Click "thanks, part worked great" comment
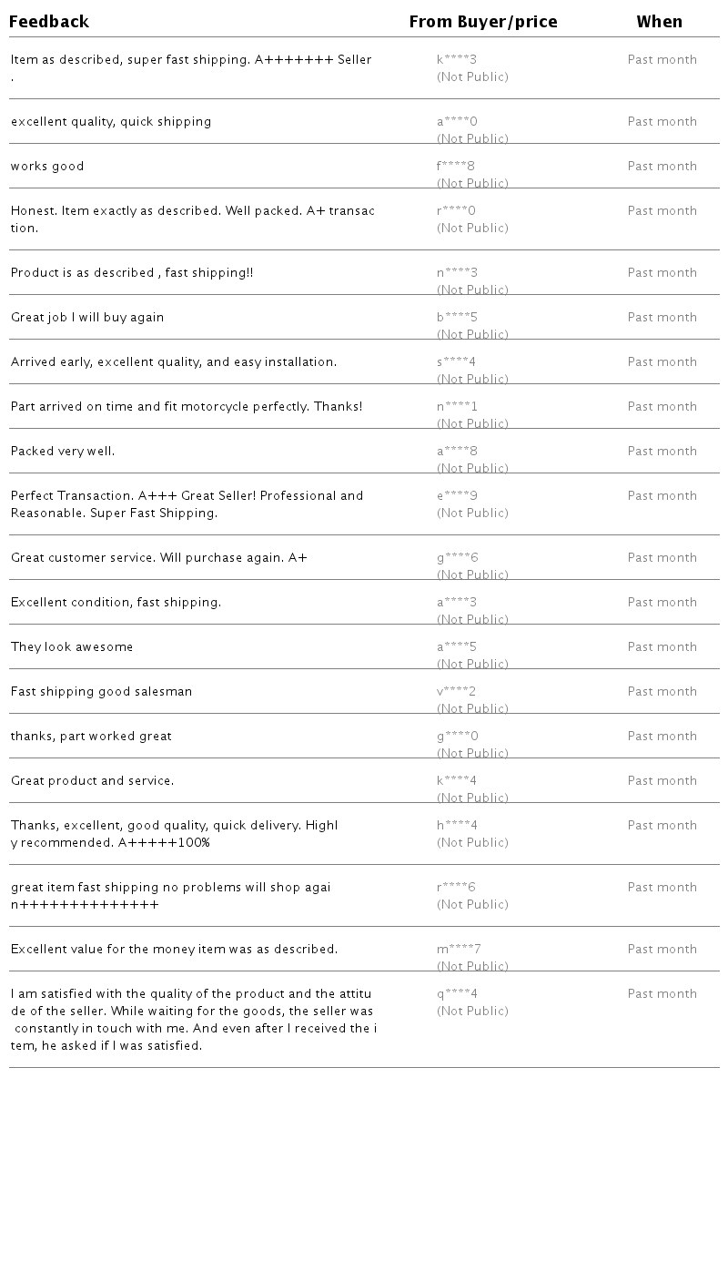Image resolution: width=728 pixels, height=1271 pixels. pos(91,737)
